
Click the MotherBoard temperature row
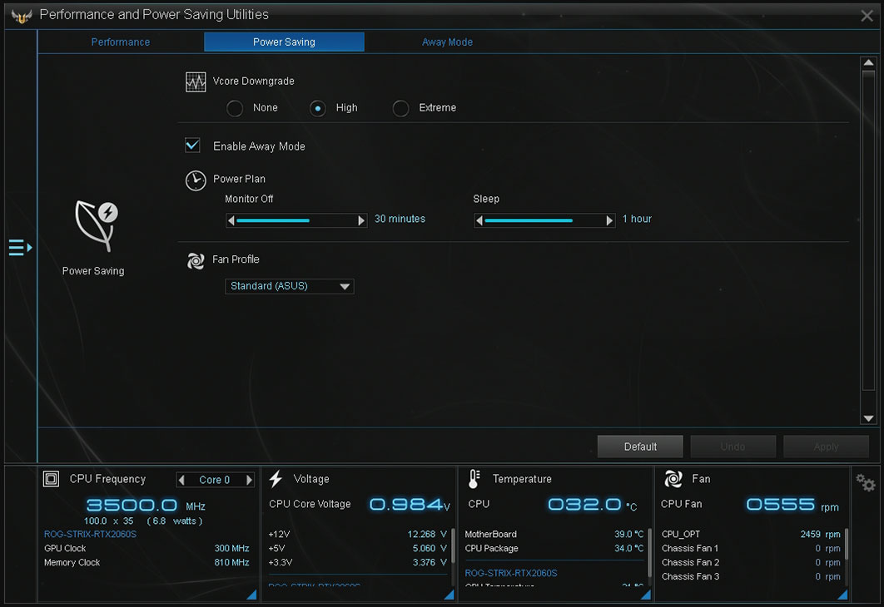[554, 535]
